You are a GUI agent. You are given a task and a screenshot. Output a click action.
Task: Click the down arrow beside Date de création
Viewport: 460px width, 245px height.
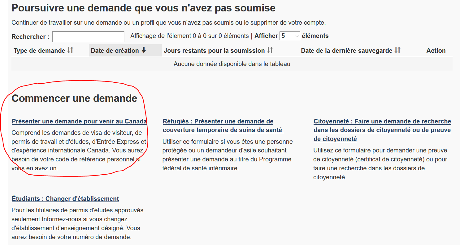click(144, 50)
